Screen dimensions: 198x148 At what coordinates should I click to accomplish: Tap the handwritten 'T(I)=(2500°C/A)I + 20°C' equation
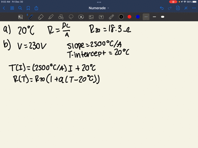(52, 68)
